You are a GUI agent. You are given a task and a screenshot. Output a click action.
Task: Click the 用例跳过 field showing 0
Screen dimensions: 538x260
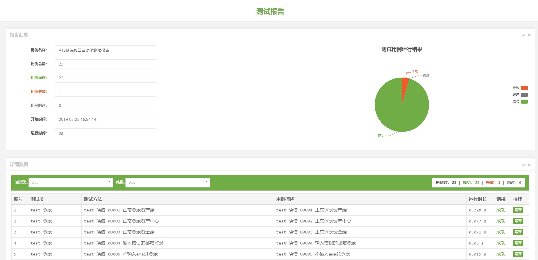pos(106,106)
